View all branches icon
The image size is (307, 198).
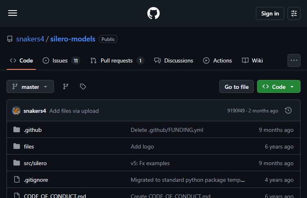pyautogui.click(x=66, y=86)
